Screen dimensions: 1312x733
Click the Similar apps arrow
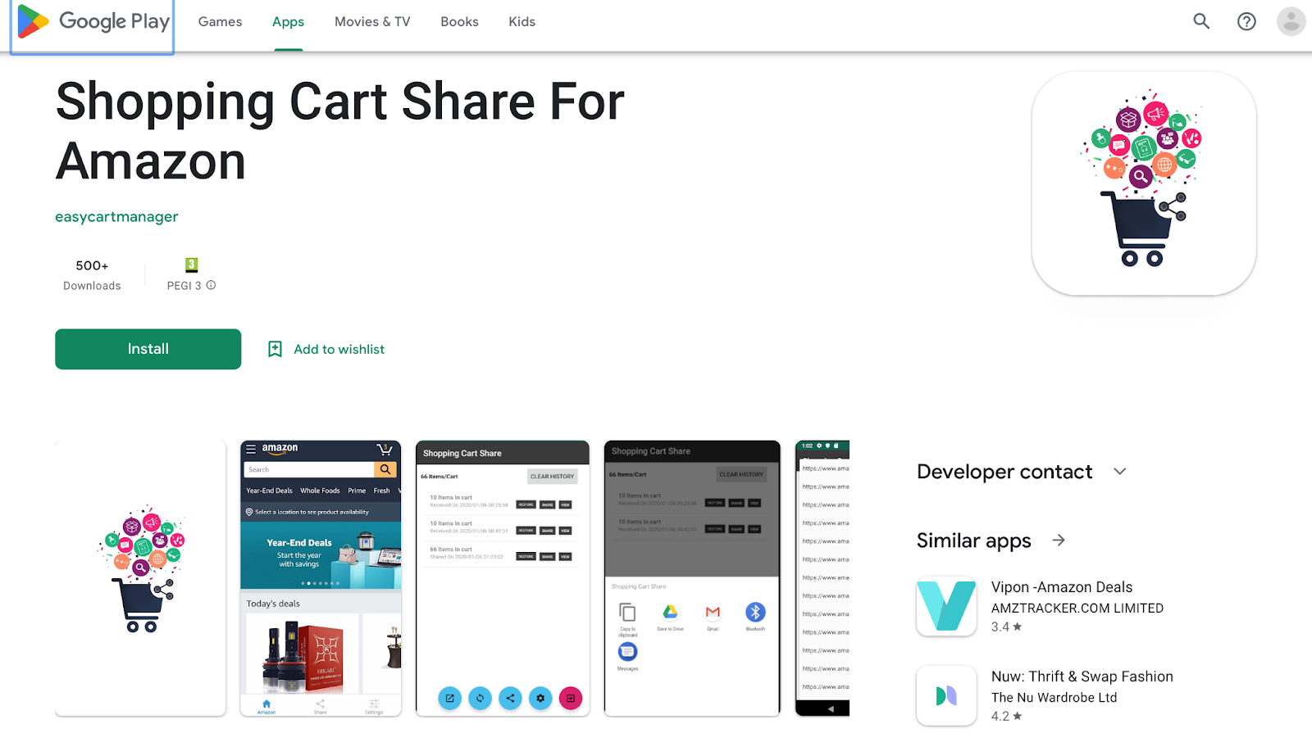pyautogui.click(x=1059, y=541)
